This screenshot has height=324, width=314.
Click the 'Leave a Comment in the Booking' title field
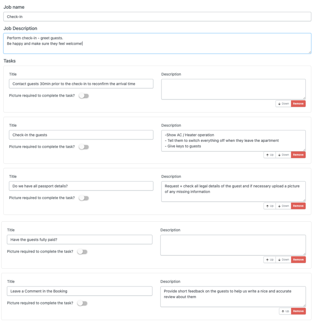80,291
